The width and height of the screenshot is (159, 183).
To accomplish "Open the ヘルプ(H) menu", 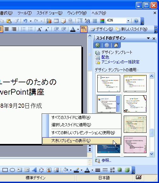I will click(99, 13).
